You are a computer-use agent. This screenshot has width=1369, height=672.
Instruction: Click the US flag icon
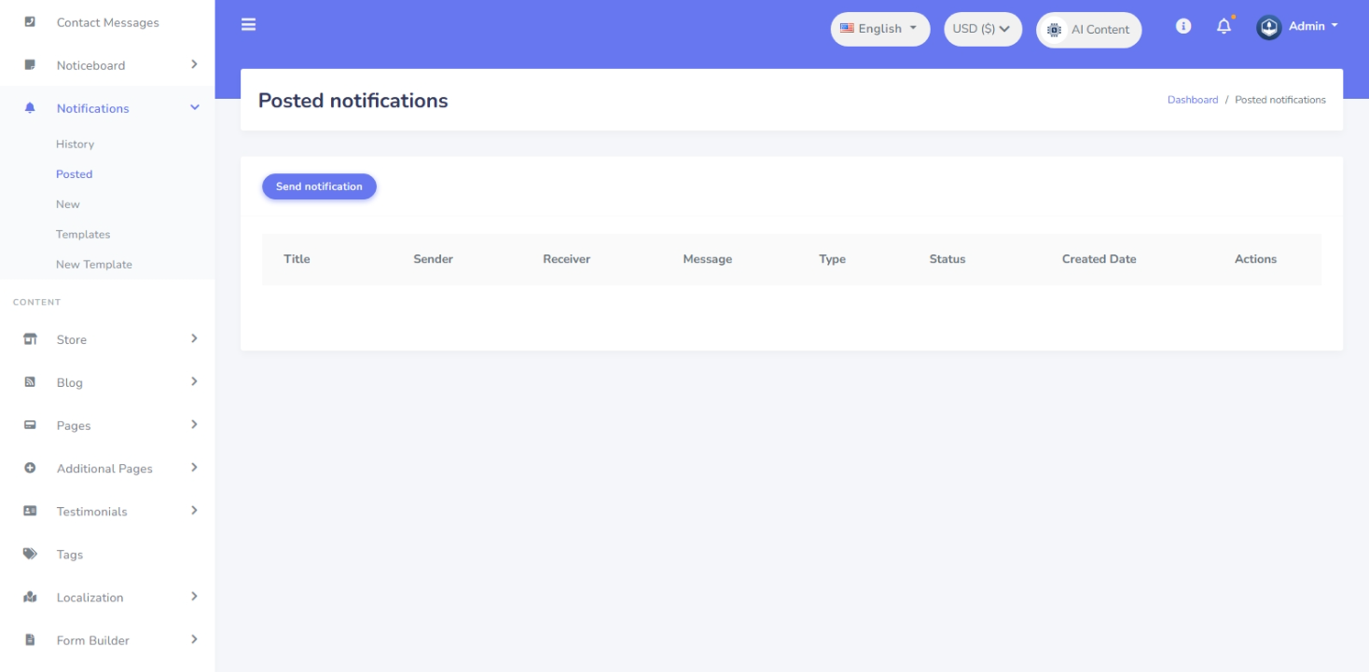847,28
